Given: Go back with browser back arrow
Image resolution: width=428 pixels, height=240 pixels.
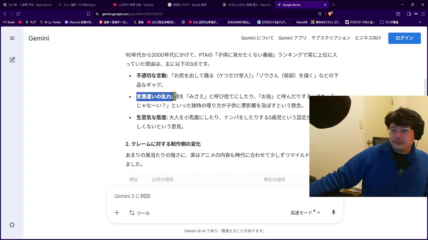Looking at the screenshot, I should [5, 14].
